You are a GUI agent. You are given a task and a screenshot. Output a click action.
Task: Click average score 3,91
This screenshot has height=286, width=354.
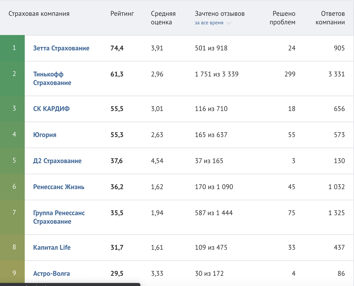(x=157, y=48)
